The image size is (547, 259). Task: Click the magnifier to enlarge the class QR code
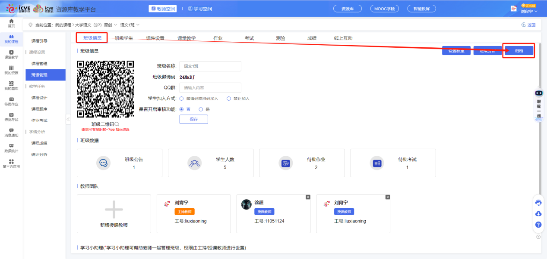(x=118, y=123)
